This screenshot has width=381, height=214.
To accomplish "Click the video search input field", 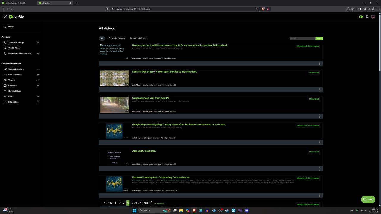I will click(302, 38).
